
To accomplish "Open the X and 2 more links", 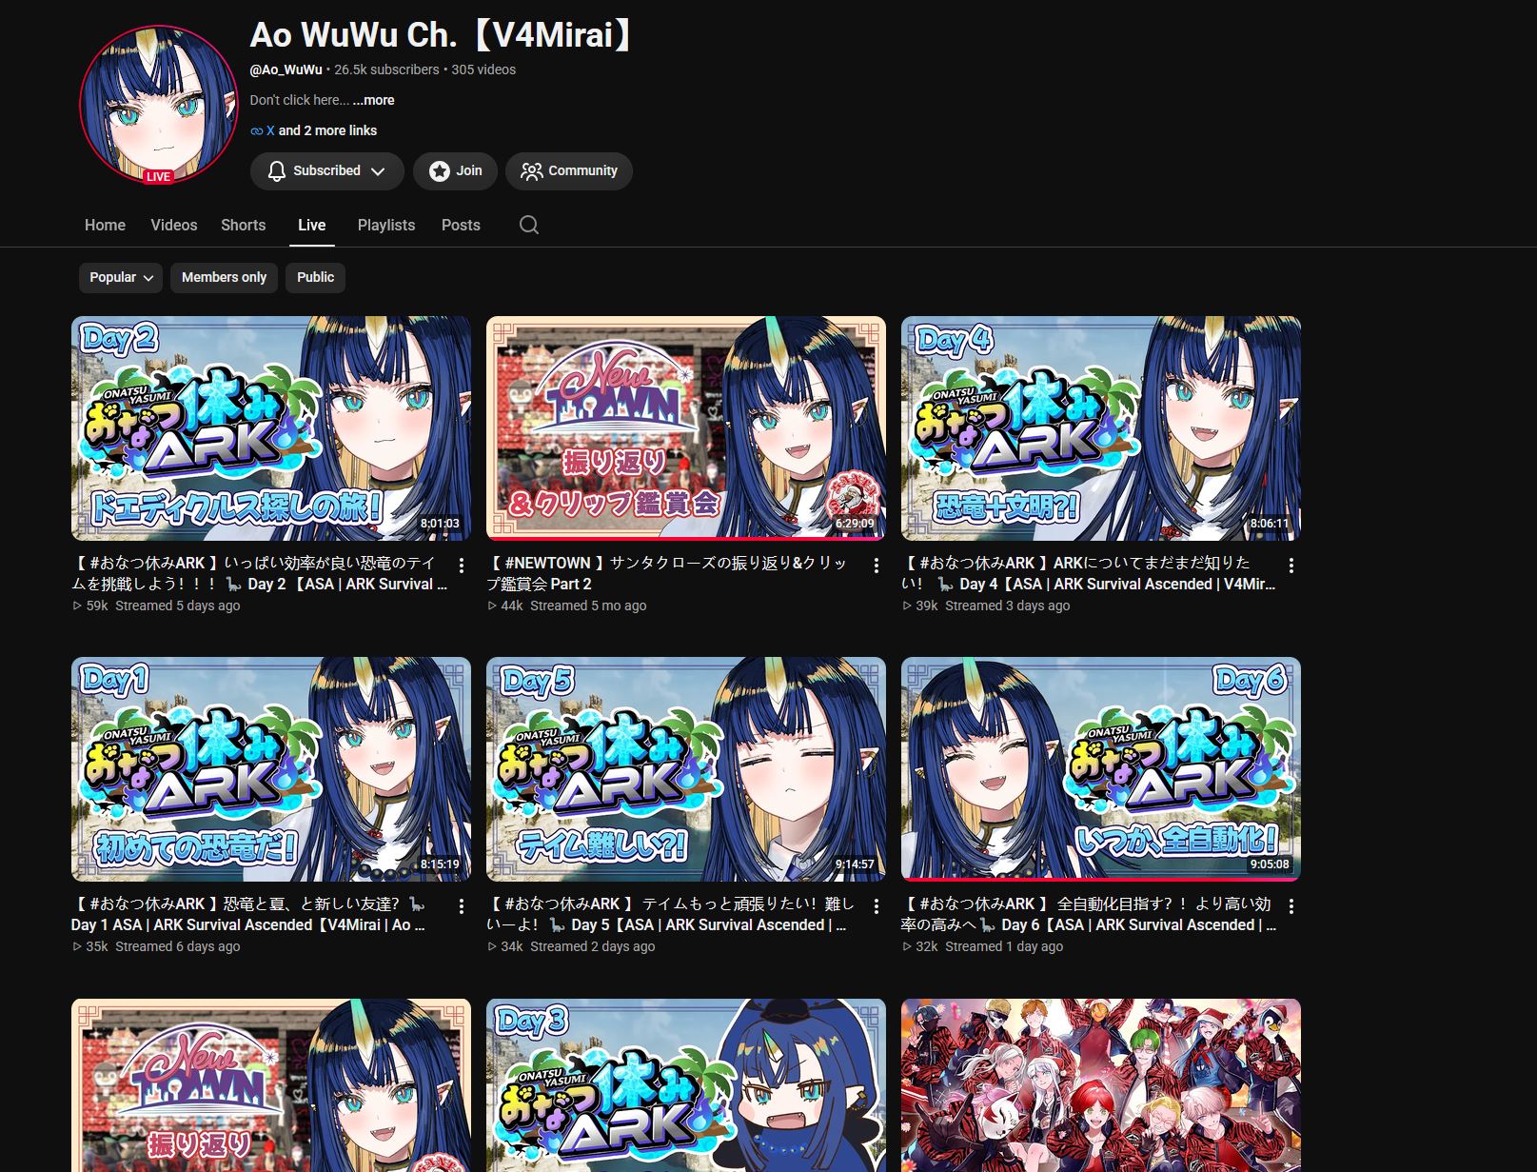I will point(314,130).
